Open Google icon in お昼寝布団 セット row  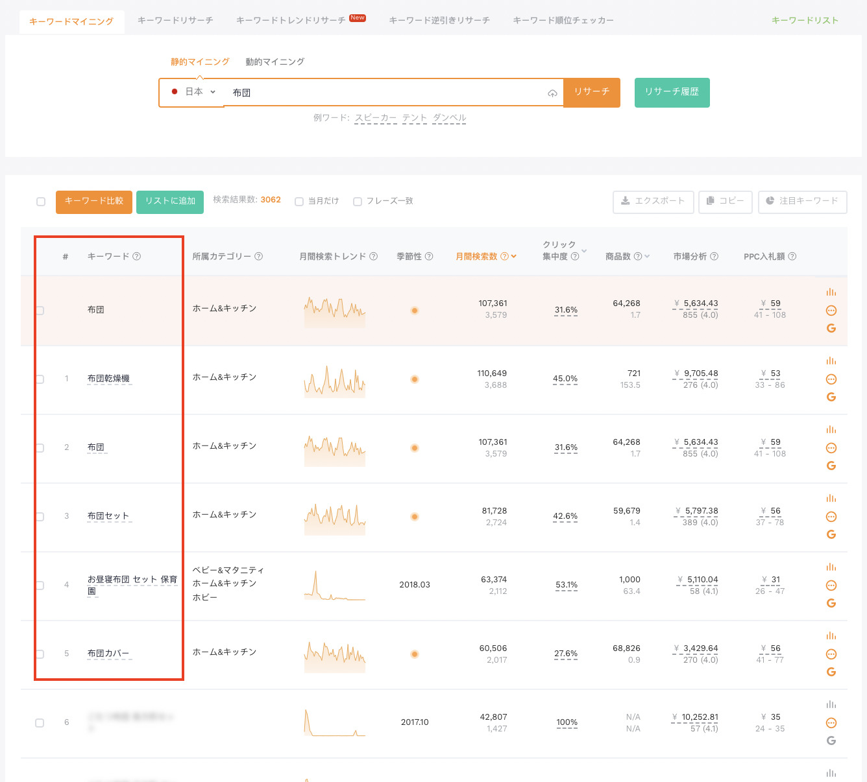831,603
